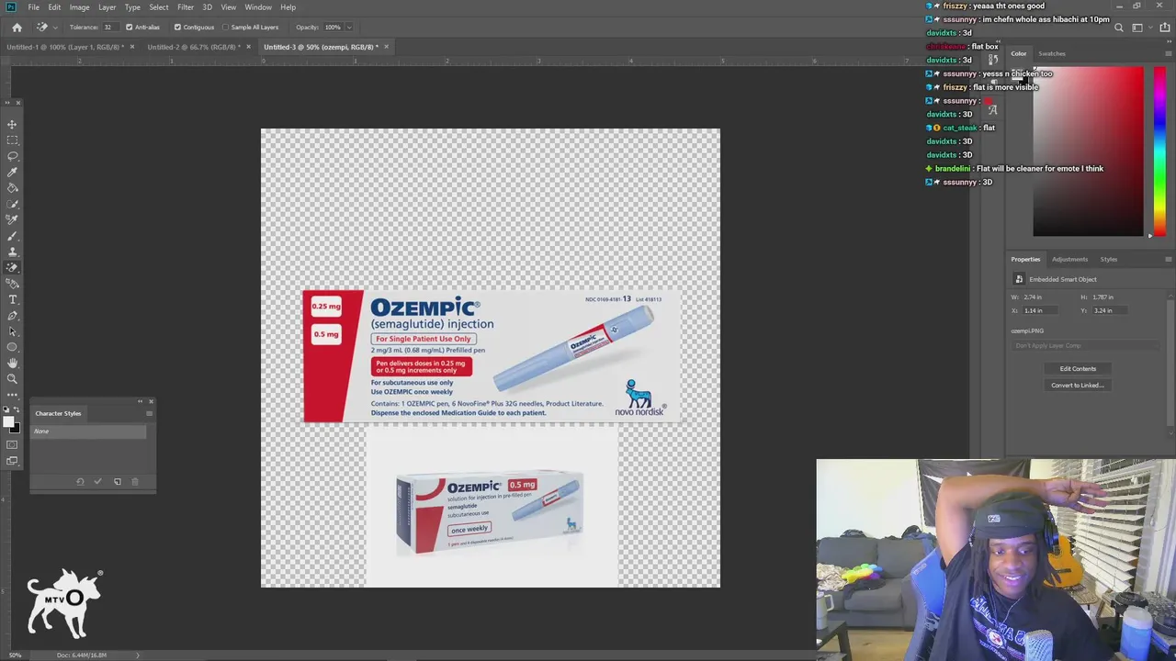Open the Edit Toolbar three-dots icon
The image size is (1176, 661).
click(x=12, y=394)
